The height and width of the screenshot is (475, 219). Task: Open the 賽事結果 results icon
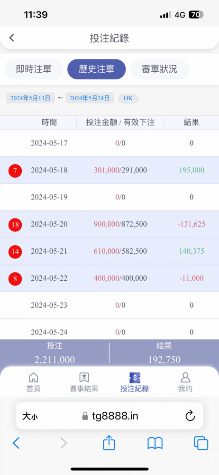(x=84, y=378)
